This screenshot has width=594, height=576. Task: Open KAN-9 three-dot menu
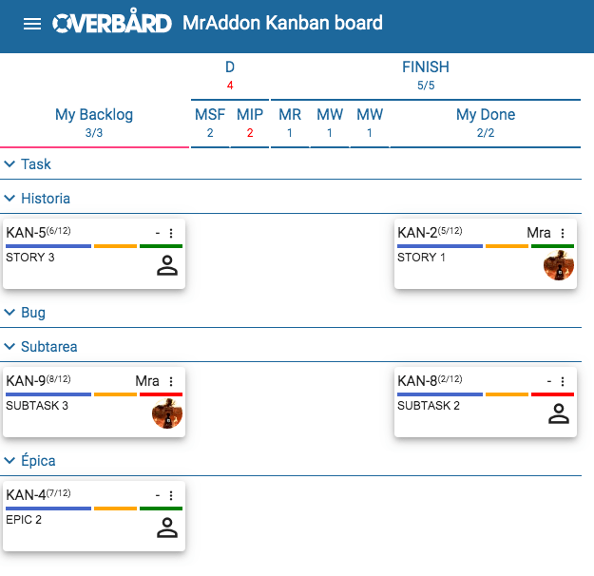171,381
